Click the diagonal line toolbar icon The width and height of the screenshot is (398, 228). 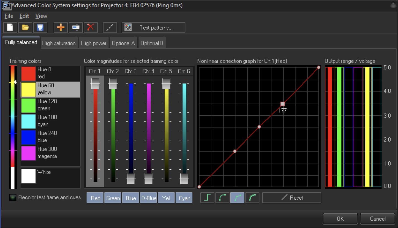(x=110, y=28)
